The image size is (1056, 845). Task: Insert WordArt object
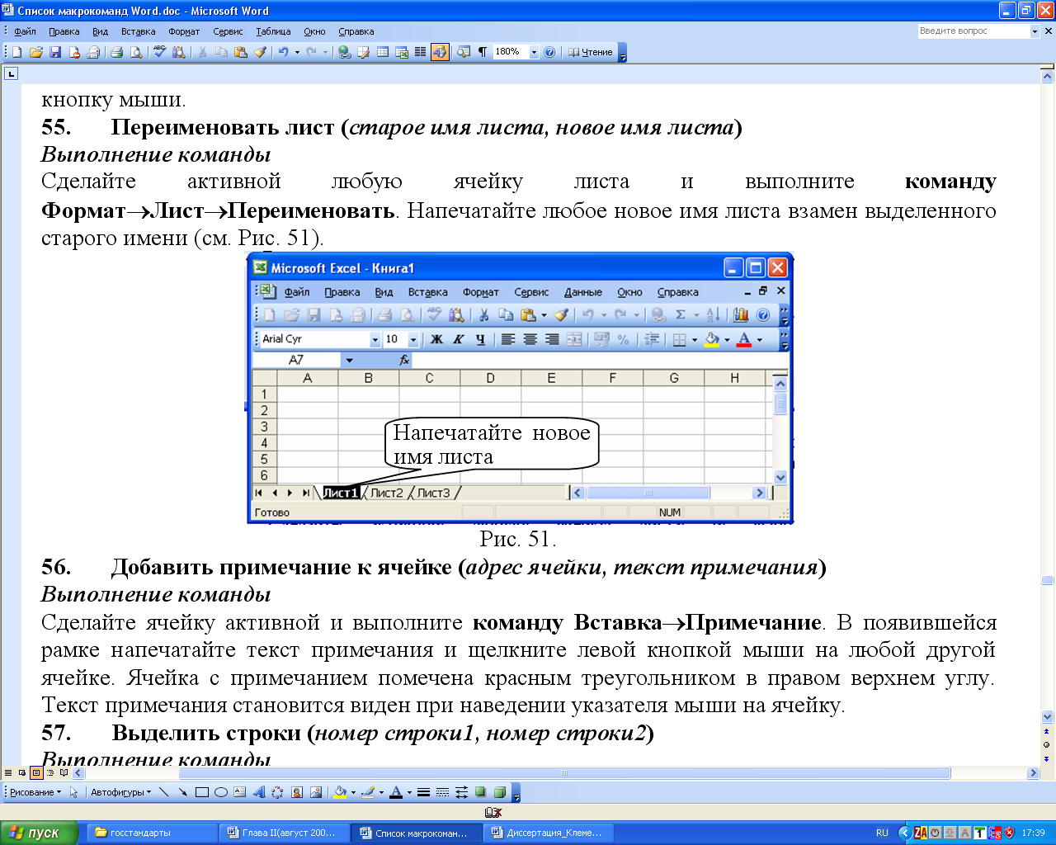[258, 792]
